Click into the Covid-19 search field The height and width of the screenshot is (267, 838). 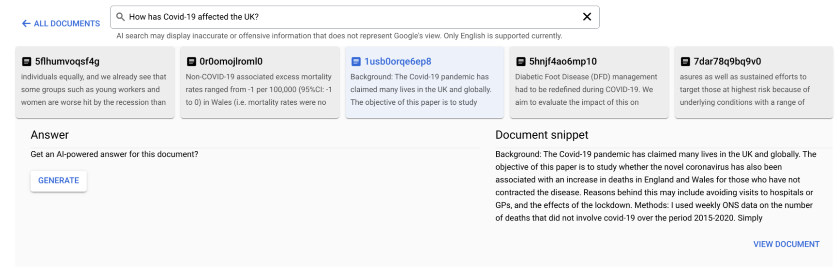352,17
